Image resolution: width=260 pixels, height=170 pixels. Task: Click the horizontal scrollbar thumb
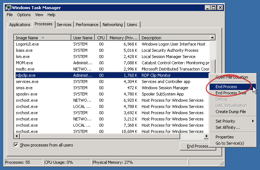click(x=100, y=136)
